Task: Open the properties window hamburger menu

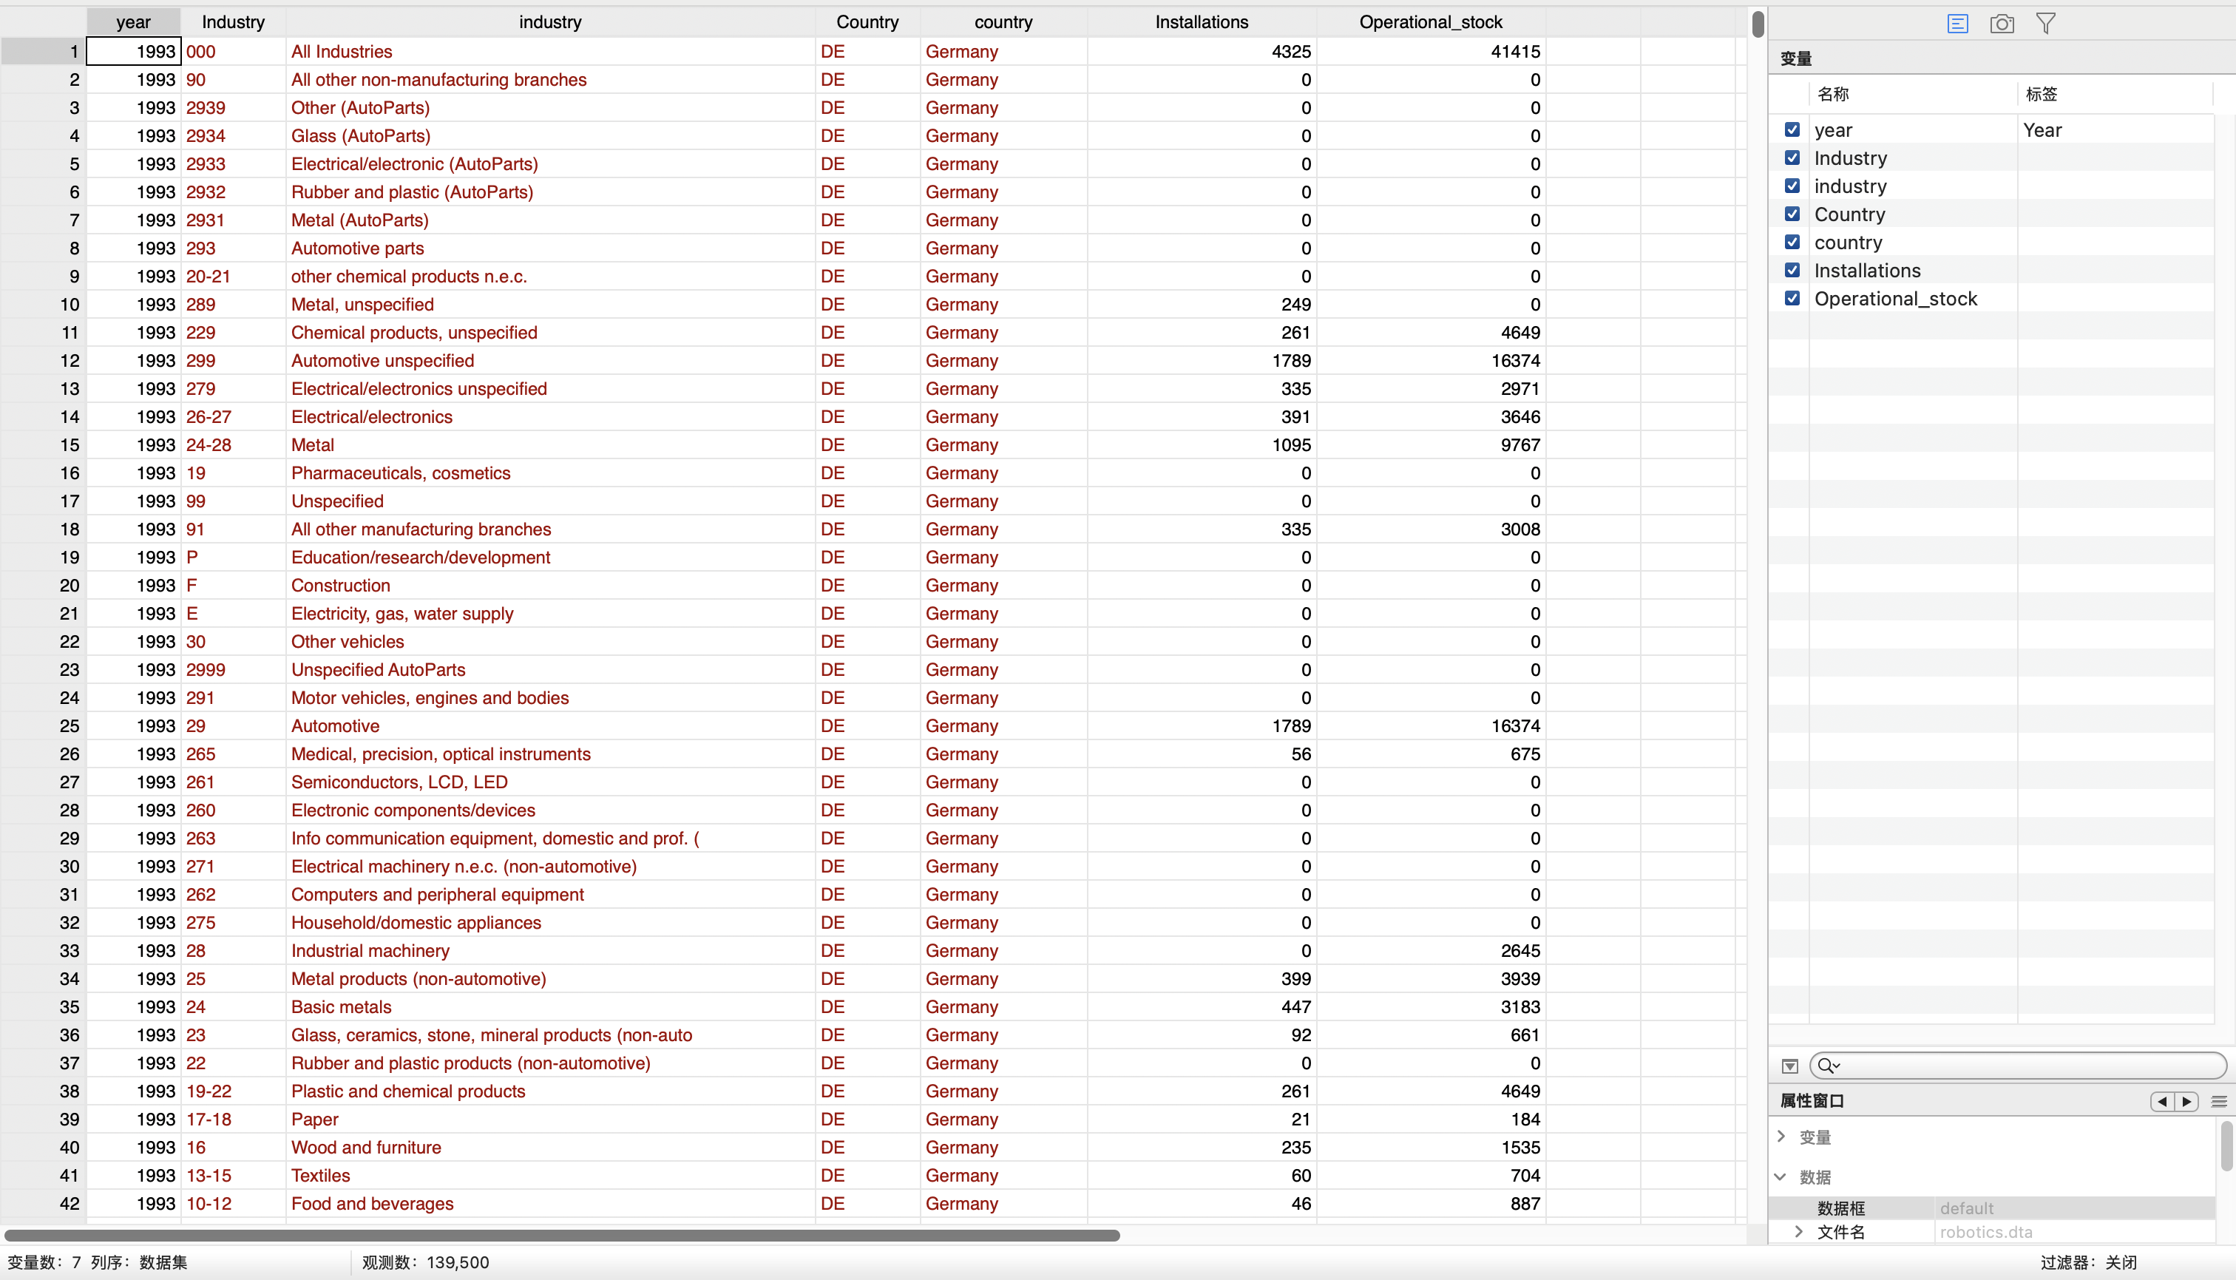Action: click(x=2219, y=1102)
